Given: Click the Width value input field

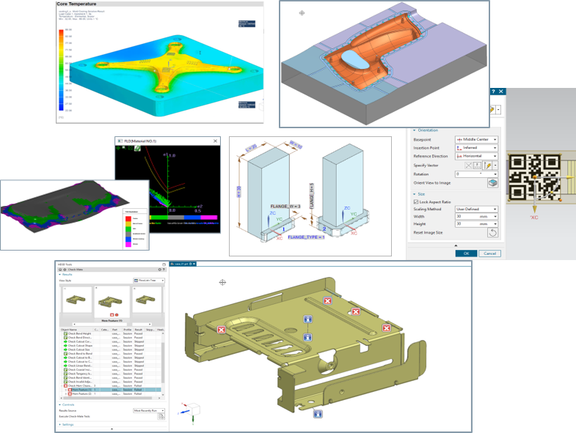Looking at the screenshot, I should tap(465, 217).
